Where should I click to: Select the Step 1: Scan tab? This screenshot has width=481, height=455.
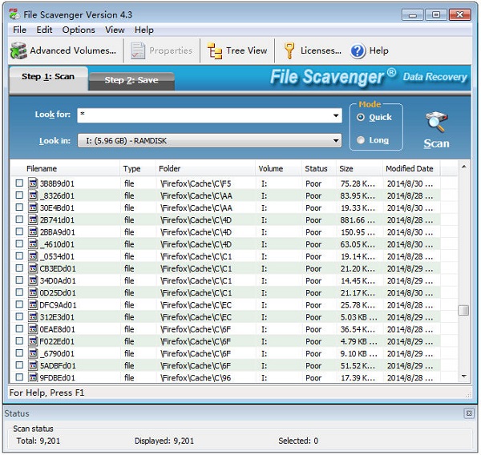coord(48,77)
